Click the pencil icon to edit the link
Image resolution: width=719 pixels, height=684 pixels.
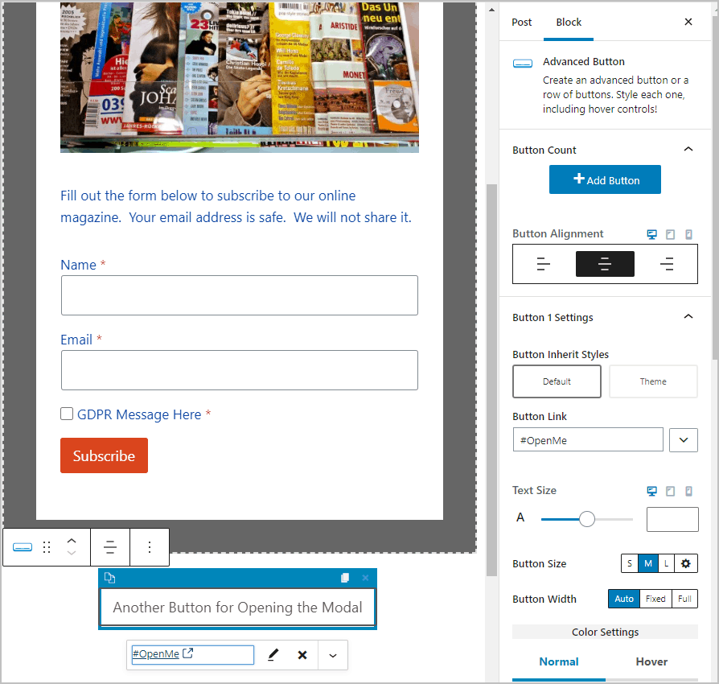tap(273, 655)
